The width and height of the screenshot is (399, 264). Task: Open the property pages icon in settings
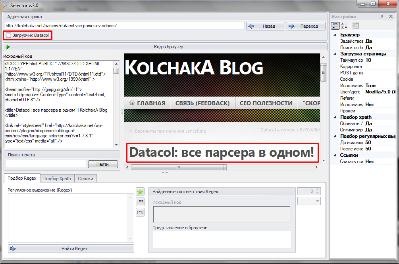coord(356,26)
